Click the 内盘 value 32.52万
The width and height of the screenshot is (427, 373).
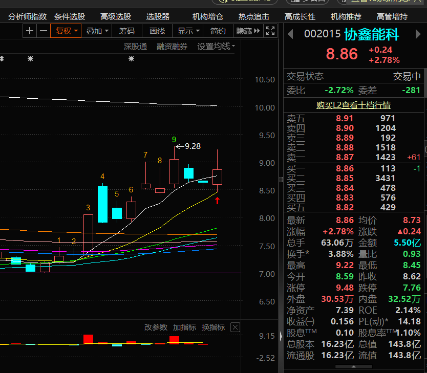(404, 299)
